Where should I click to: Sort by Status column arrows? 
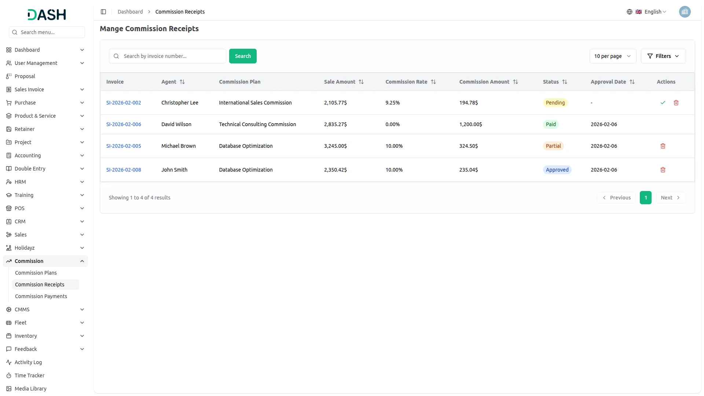point(565,82)
